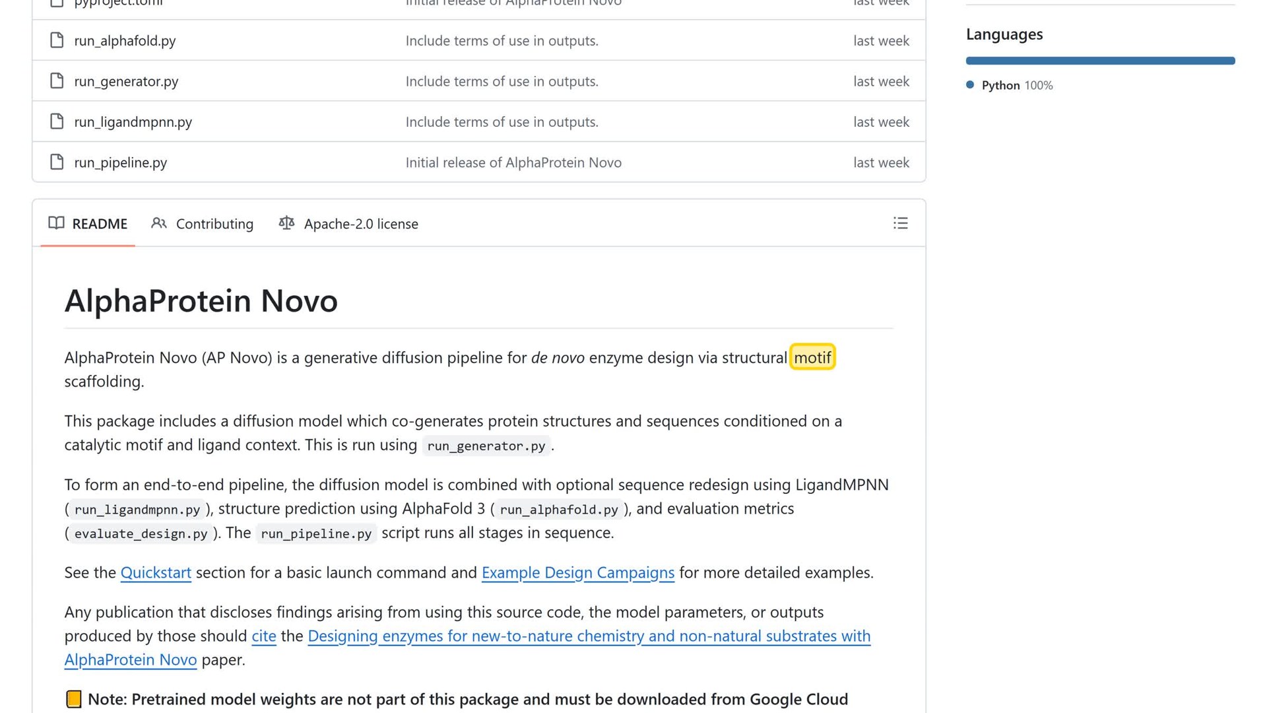Viewport: 1267px width, 713px height.
Task: Open the Designing enzymes paper link
Action: click(589, 636)
